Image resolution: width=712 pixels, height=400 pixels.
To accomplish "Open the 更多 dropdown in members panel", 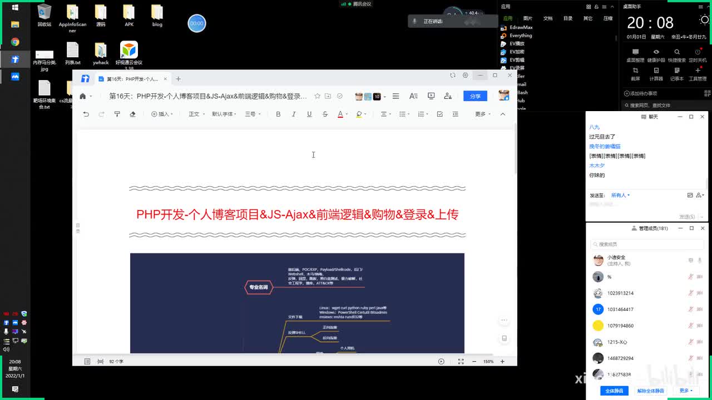I will point(686,391).
